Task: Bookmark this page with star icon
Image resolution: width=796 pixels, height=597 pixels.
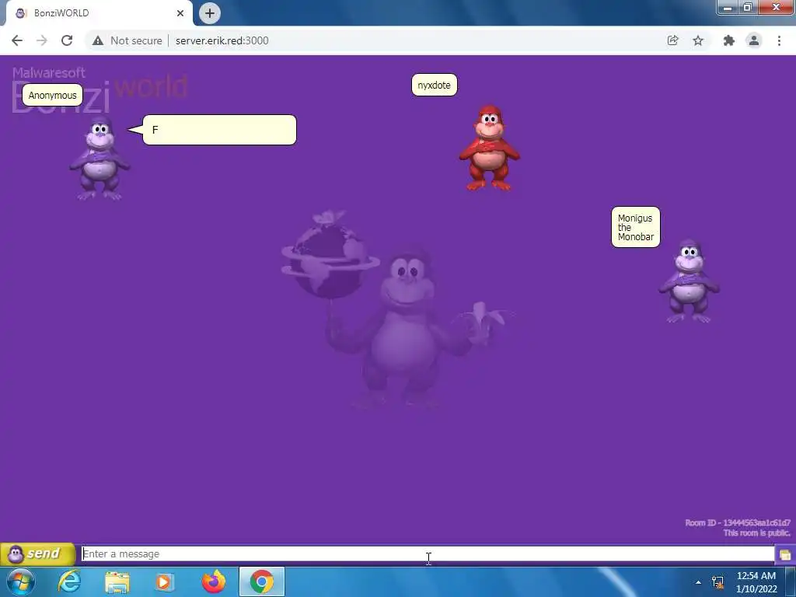Action: (698, 40)
